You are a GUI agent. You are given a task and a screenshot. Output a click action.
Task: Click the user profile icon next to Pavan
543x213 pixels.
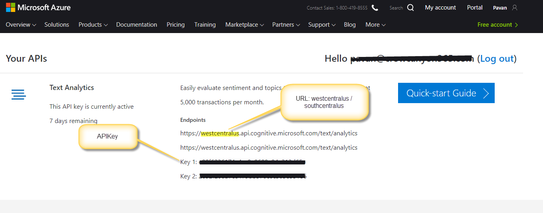coord(514,8)
